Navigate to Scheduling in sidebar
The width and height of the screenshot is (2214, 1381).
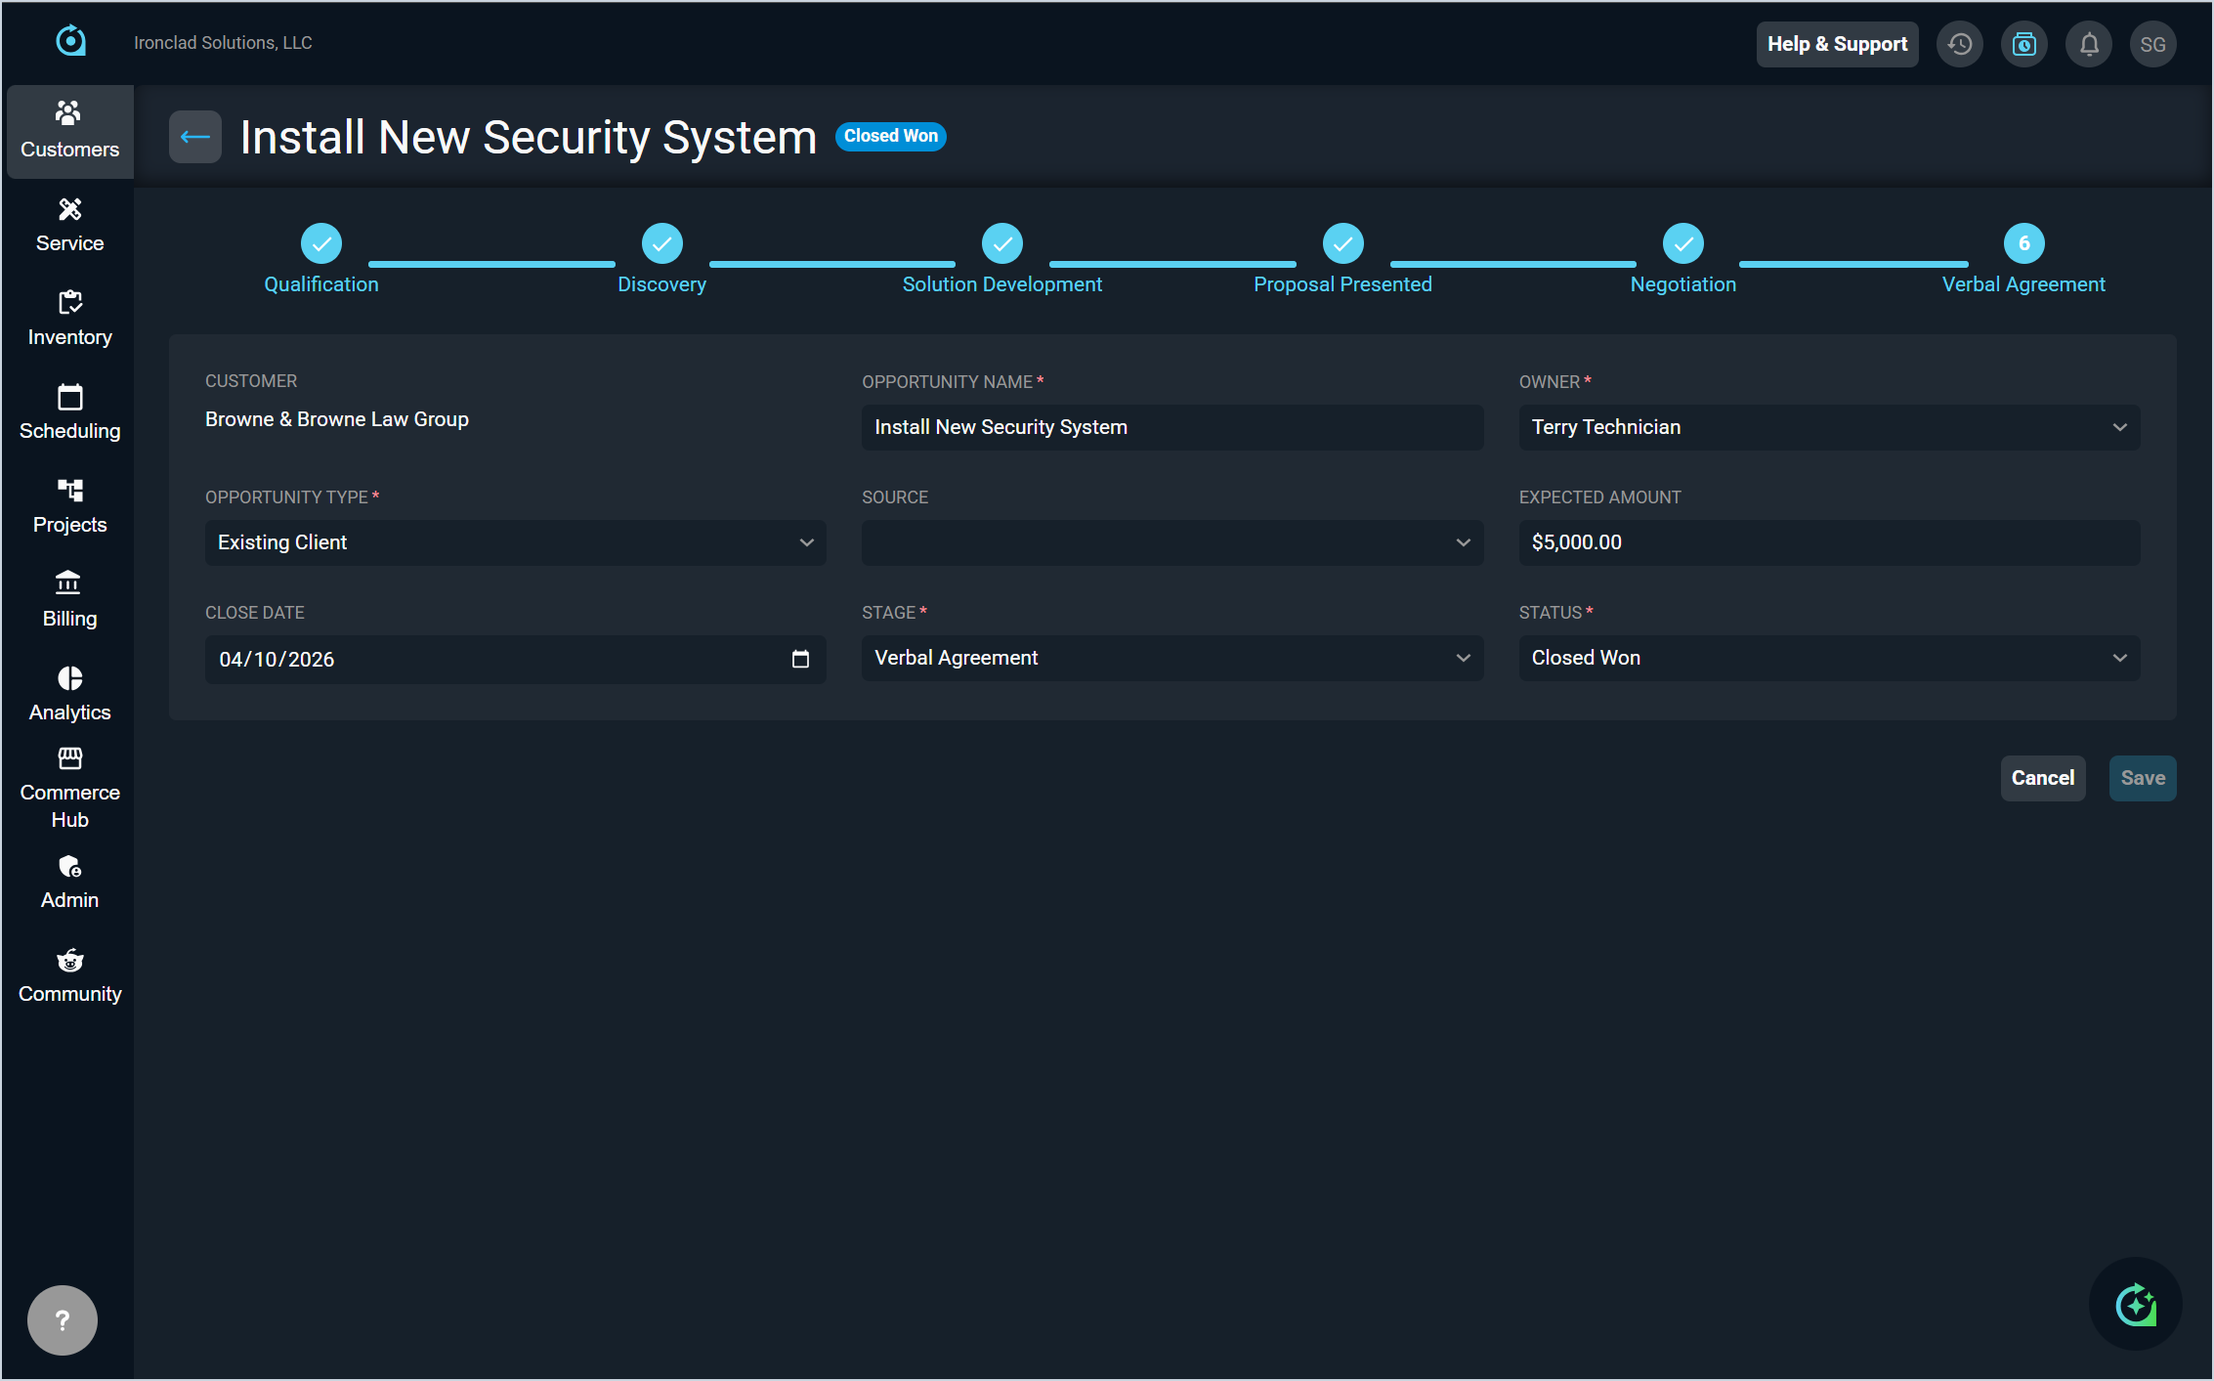click(x=69, y=412)
